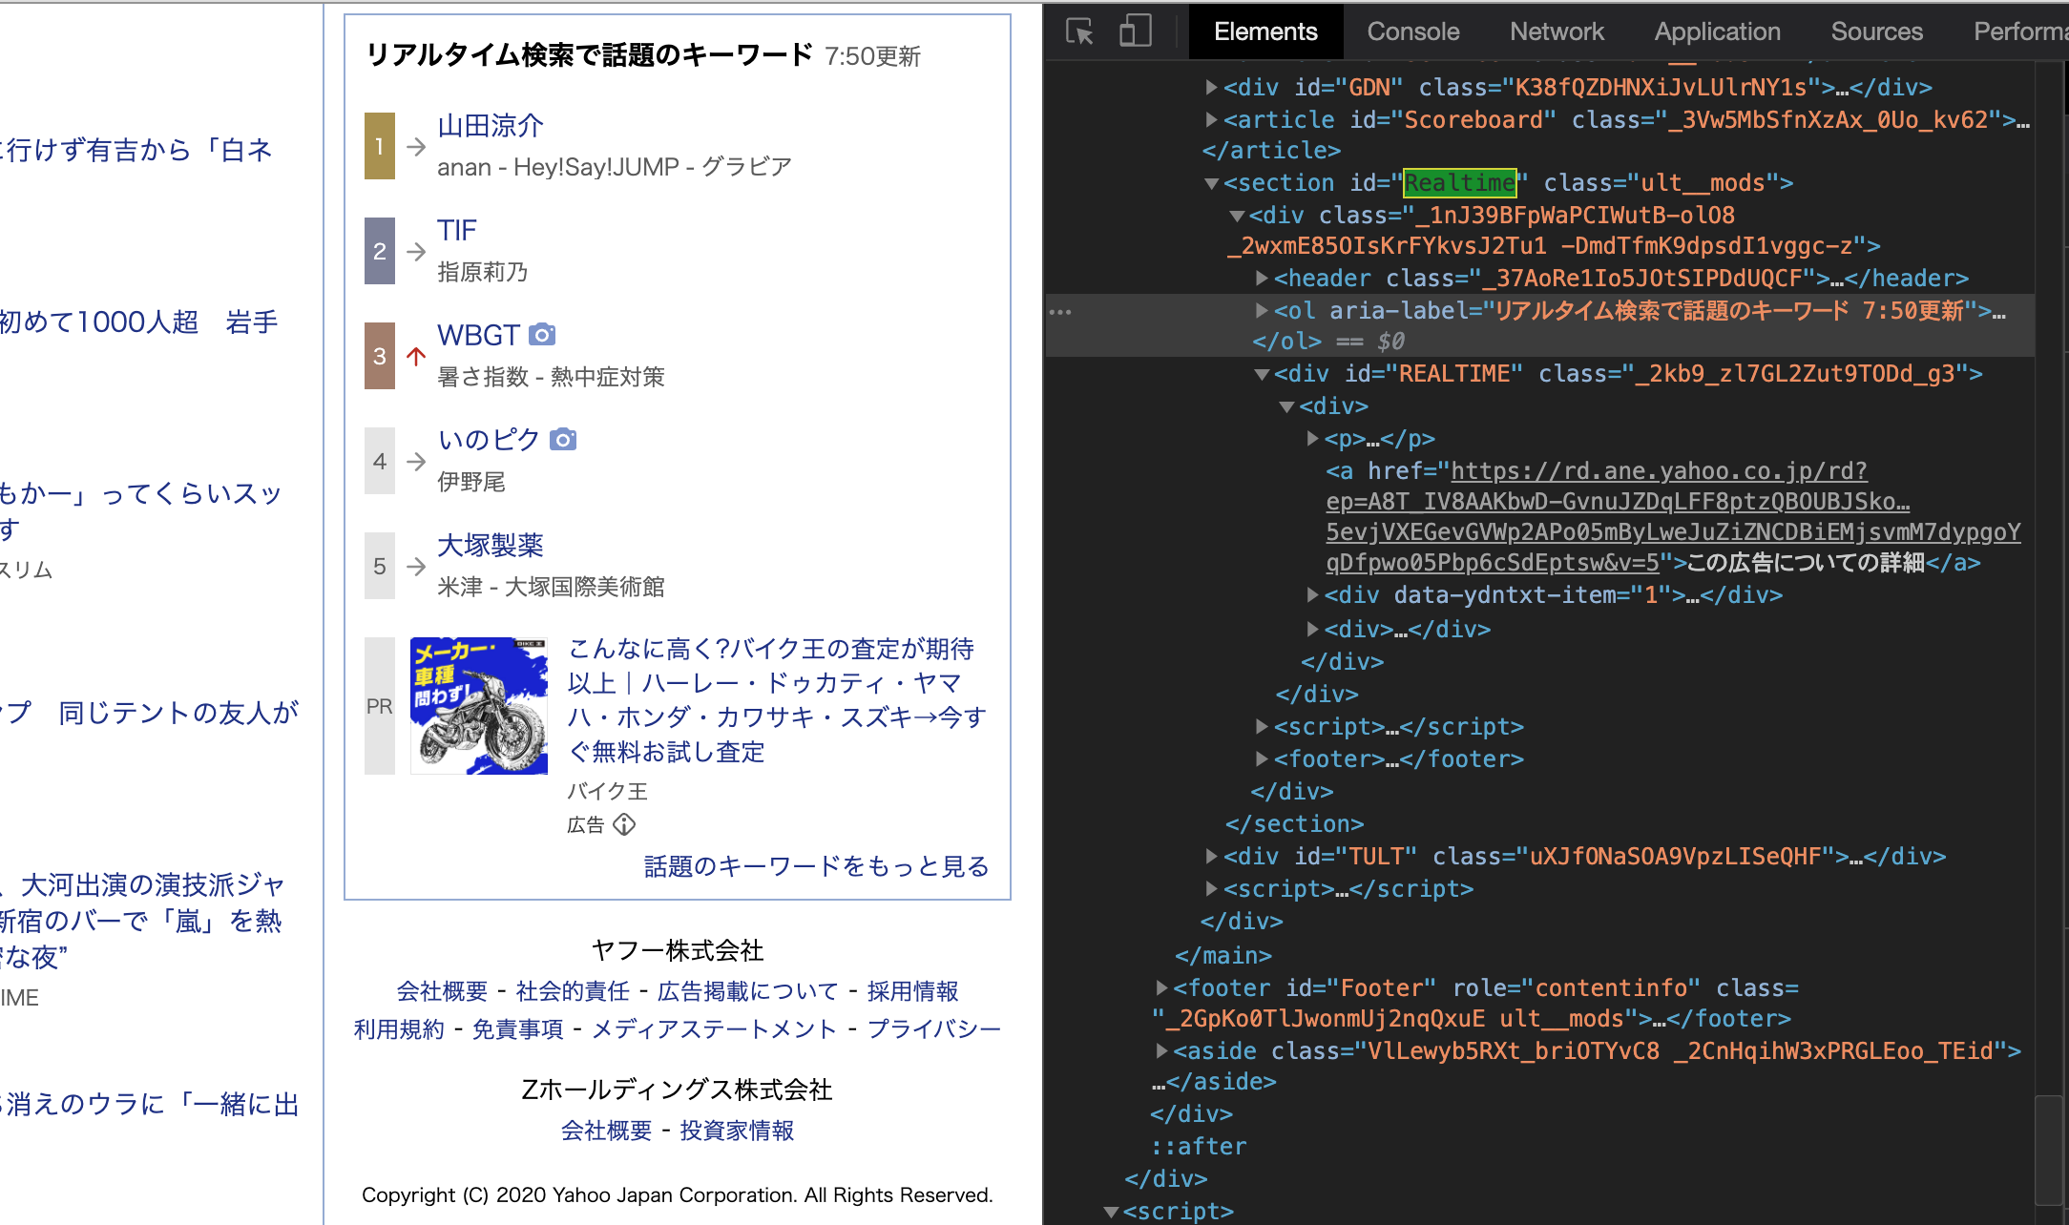Open 社会的責任 footer link
This screenshot has width=2069, height=1225.
[x=573, y=991]
